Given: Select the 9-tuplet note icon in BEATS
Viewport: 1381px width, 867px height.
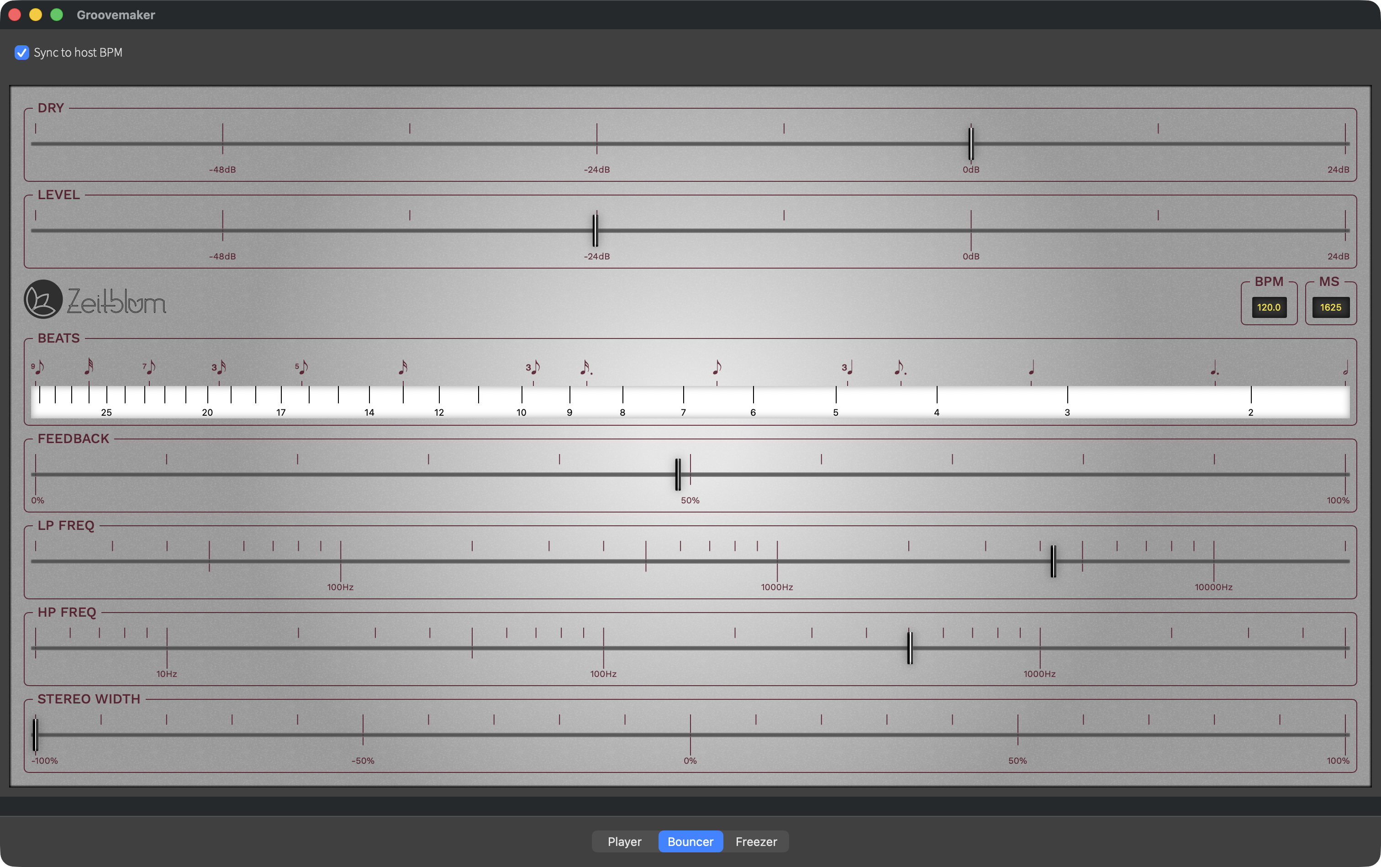Looking at the screenshot, I should [x=38, y=367].
